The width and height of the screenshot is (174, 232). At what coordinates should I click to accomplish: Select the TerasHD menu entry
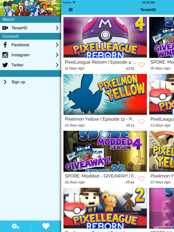click(x=30, y=28)
